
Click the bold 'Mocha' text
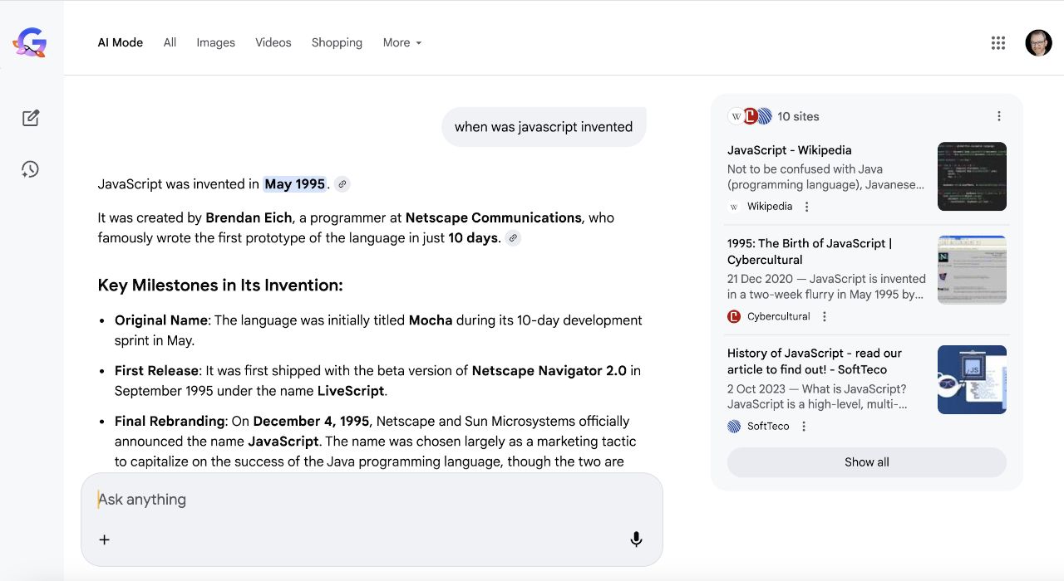click(x=431, y=320)
